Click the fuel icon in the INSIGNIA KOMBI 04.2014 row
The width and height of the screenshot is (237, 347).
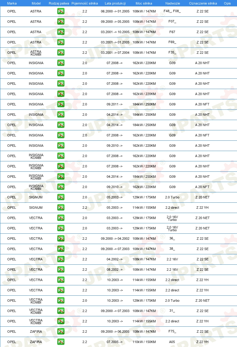pos(61,176)
